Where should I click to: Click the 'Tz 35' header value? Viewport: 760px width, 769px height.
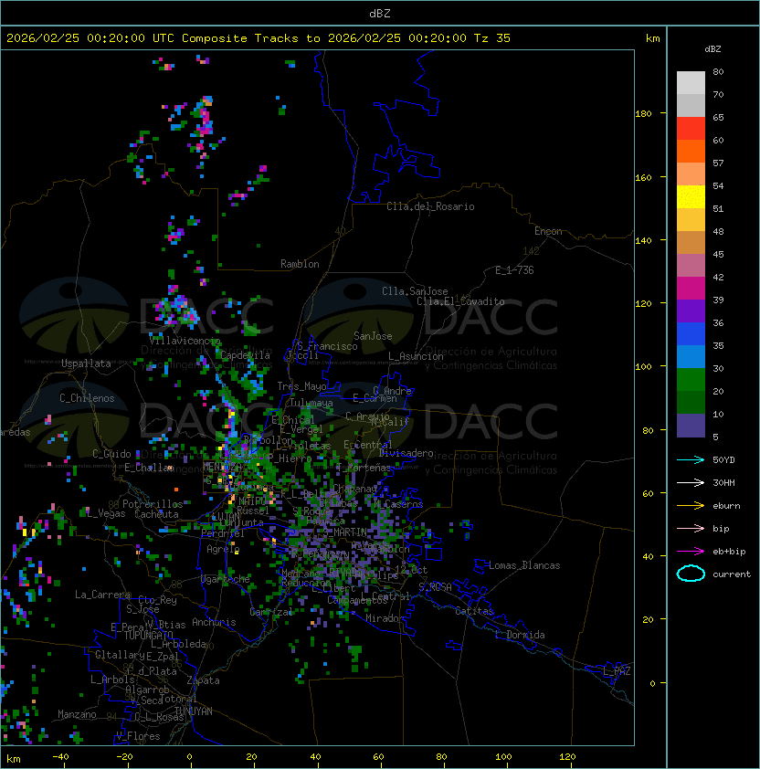(492, 38)
